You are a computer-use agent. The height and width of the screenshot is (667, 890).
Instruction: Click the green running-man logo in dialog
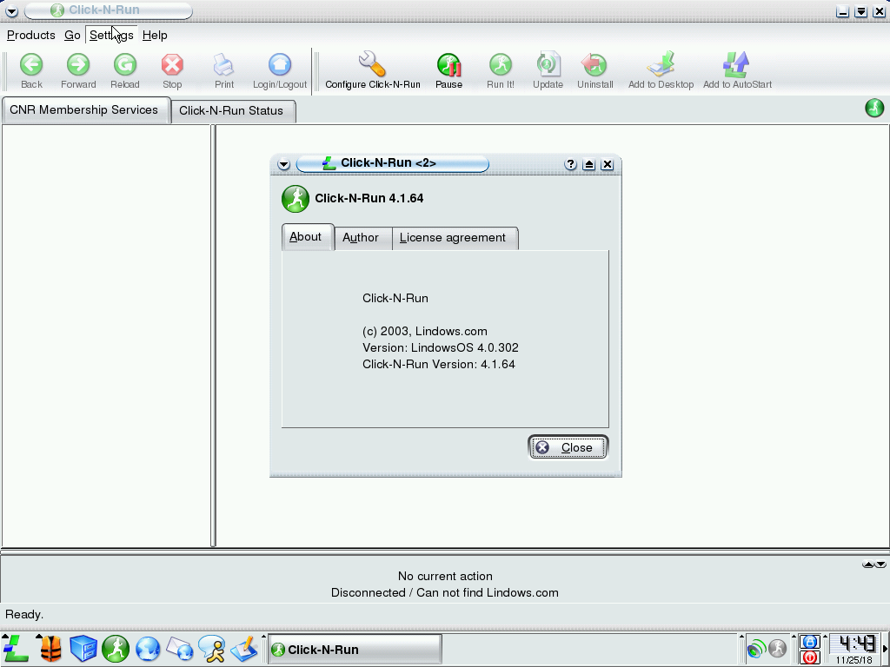pyautogui.click(x=296, y=199)
